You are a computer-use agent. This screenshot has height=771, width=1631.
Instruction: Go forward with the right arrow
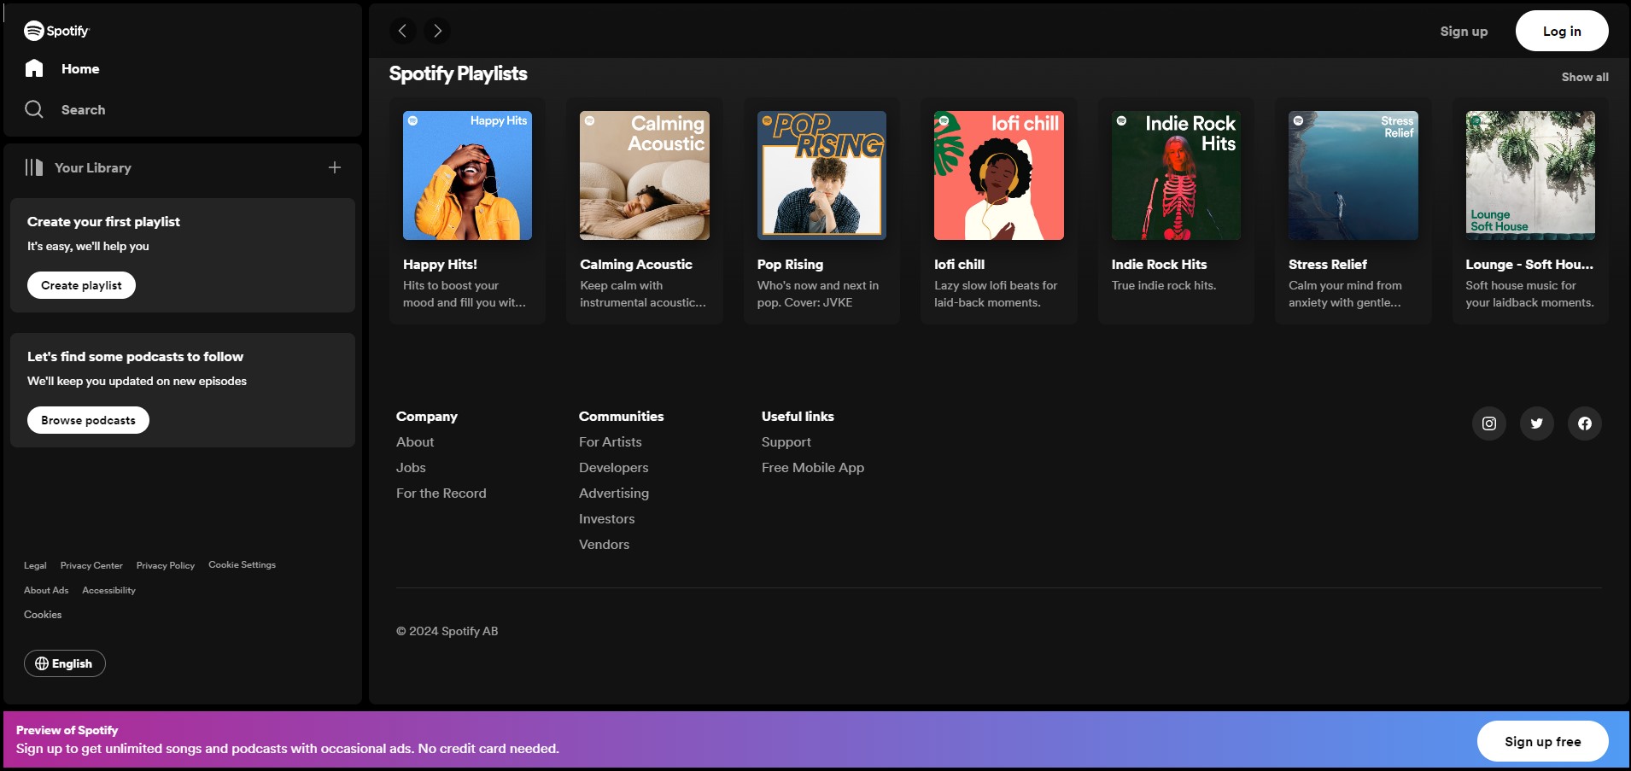pyautogui.click(x=437, y=31)
